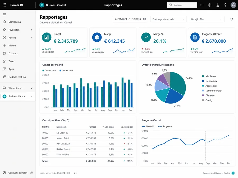Go to Startpagina in sidebar
Viewport: 238px width, 178px height.
tap(18, 22)
